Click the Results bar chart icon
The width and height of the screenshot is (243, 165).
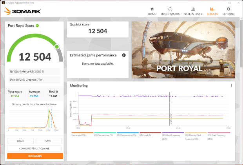coord(212,9)
